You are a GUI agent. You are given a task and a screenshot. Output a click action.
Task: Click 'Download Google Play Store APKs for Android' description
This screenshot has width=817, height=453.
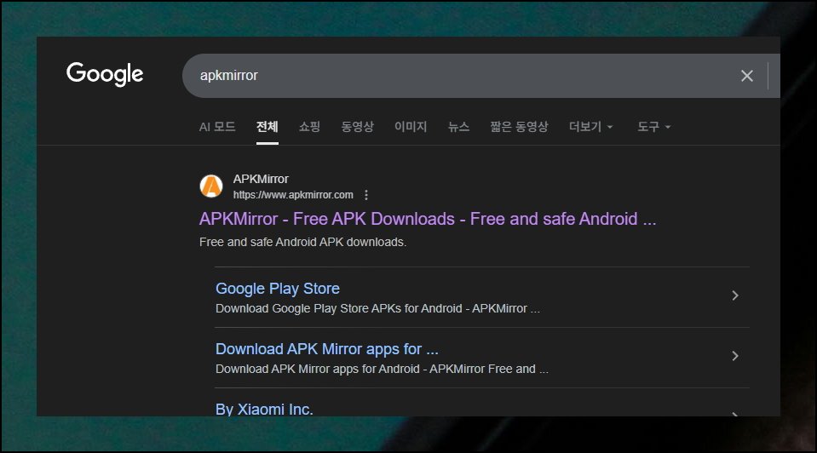tap(377, 308)
